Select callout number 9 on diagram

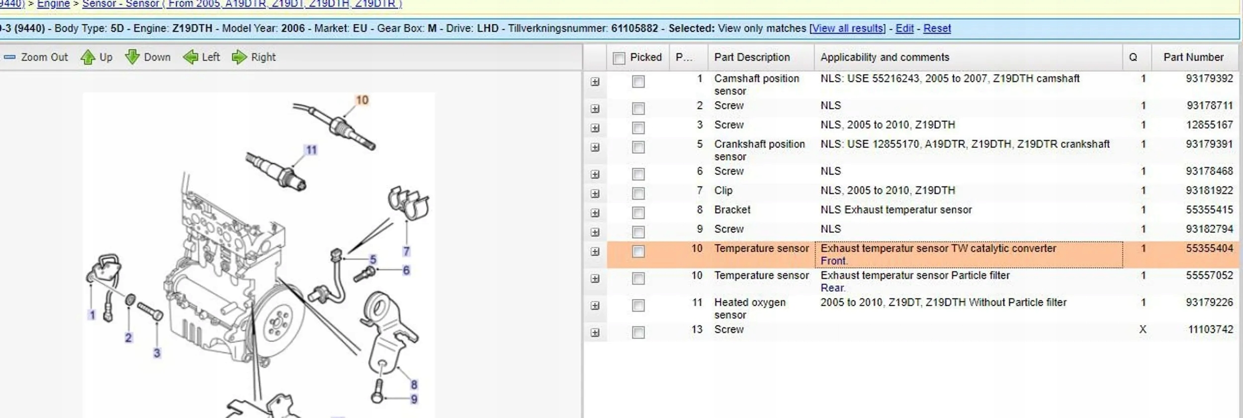[414, 399]
